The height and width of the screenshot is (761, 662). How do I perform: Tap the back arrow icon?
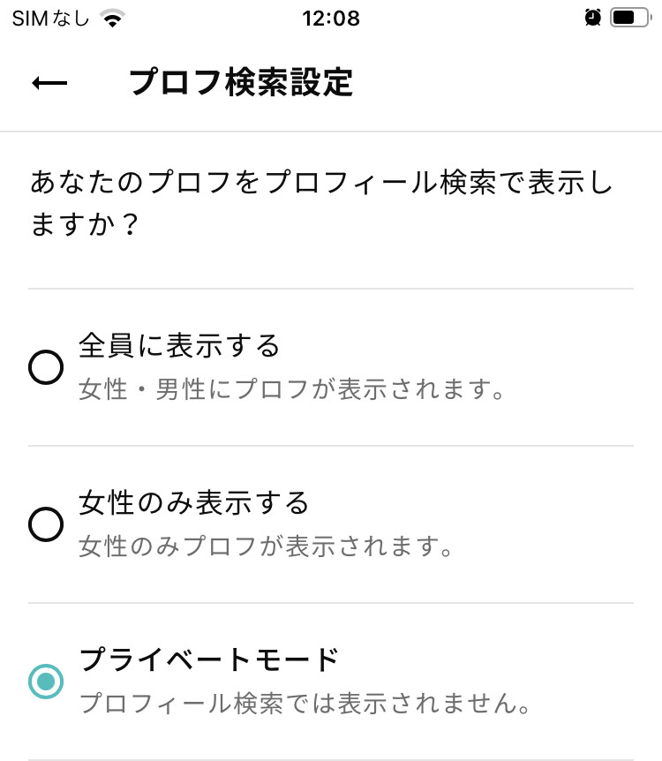point(49,83)
